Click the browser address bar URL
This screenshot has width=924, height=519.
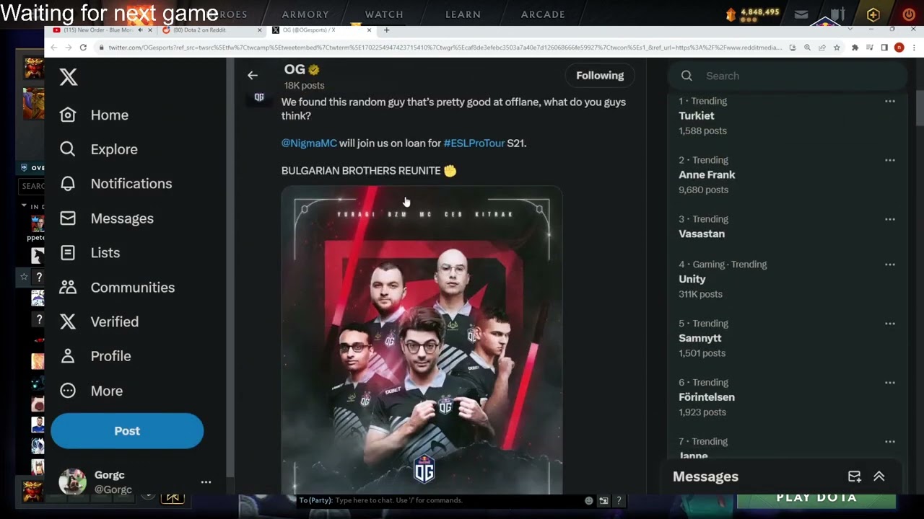pos(445,48)
